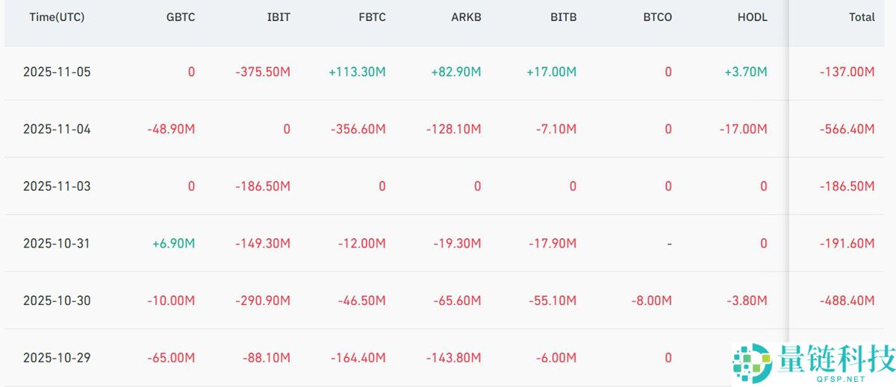Click the GBTC column header

pyautogui.click(x=181, y=17)
